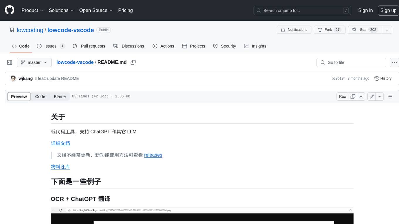Screen dimensions: 399x224
Task: Open wjkang author avatar
Action: pyautogui.click(x=13, y=79)
